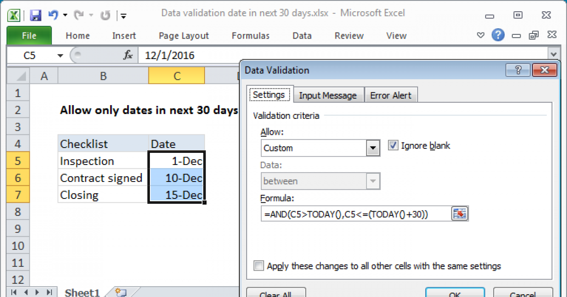Uncheck the Ignore blank checkbox
Image resolution: width=567 pixels, height=297 pixels.
[394, 146]
